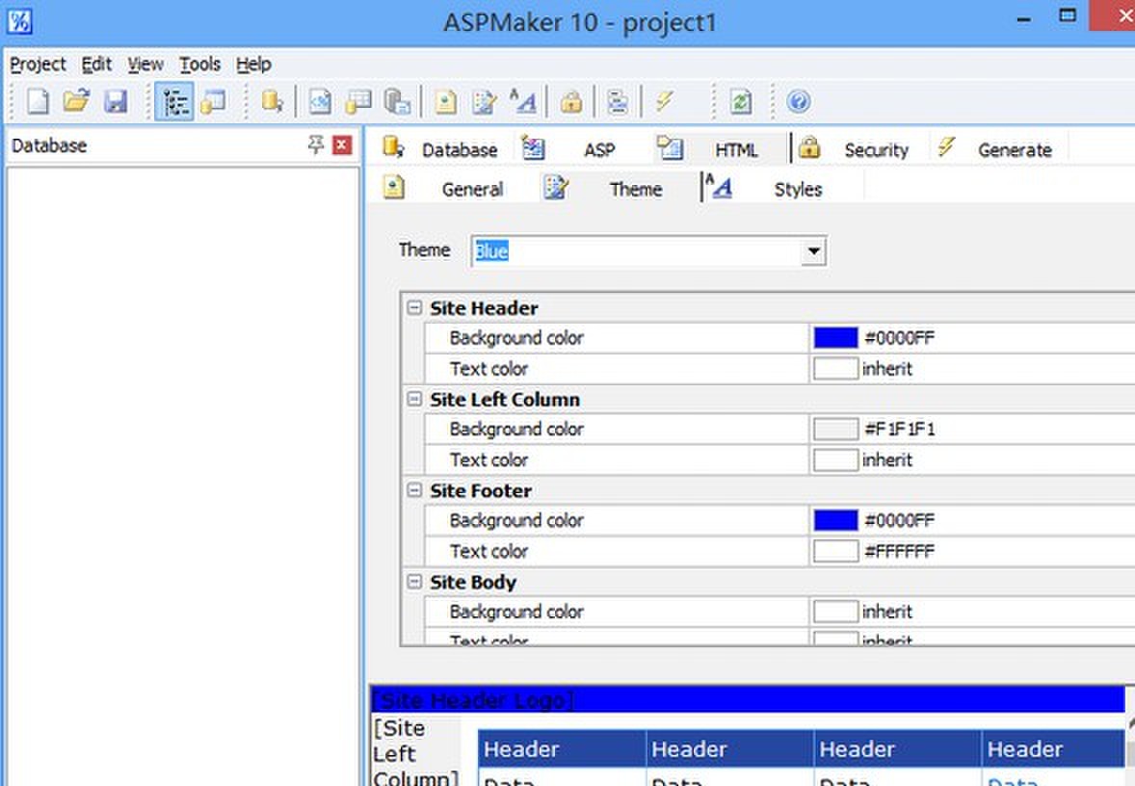1135x786 pixels.
Task: Click the [Site Header Logo] preview text
Action: coord(473,700)
